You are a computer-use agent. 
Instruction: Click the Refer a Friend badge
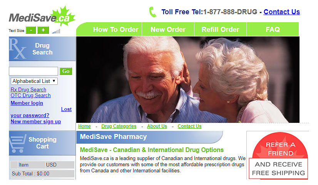tap(279, 156)
